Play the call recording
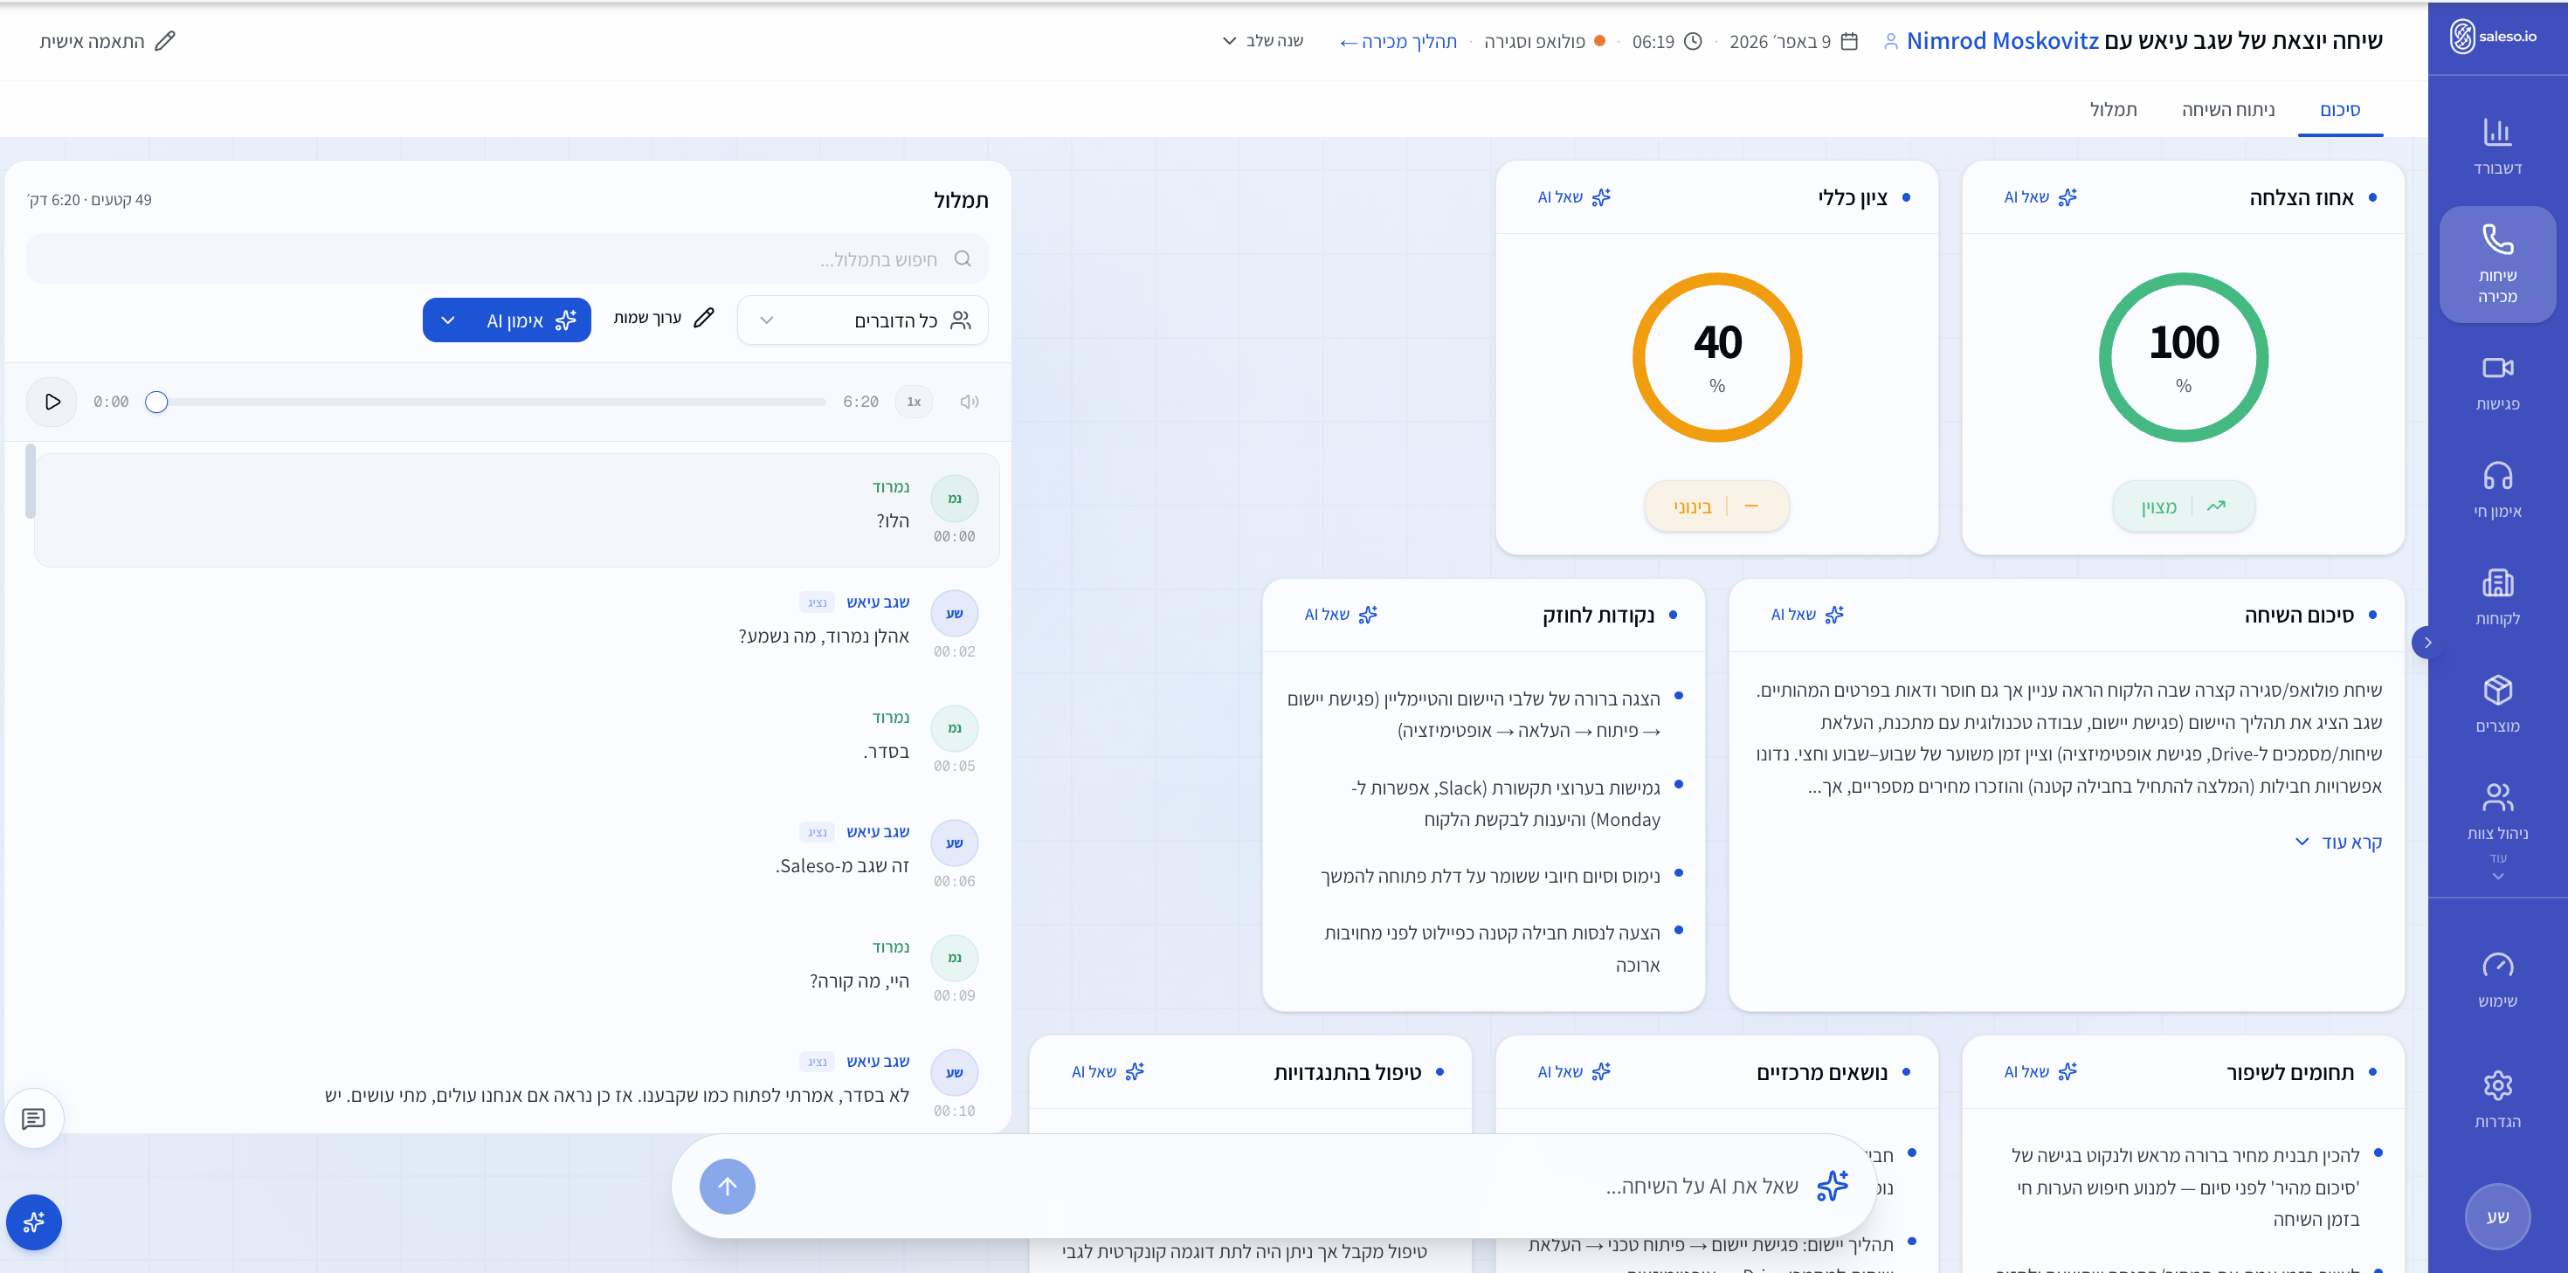Screen dimensions: 2568x1273 [x=52, y=402]
